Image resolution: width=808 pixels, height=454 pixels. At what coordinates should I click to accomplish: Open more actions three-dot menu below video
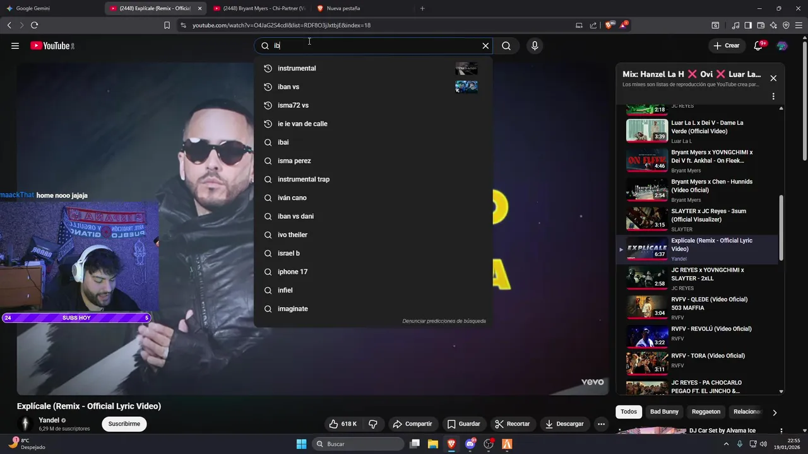tap(602, 424)
